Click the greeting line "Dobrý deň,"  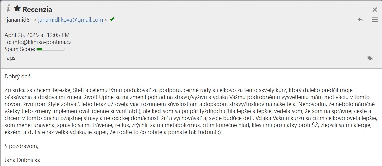pyautogui.click(x=18, y=77)
